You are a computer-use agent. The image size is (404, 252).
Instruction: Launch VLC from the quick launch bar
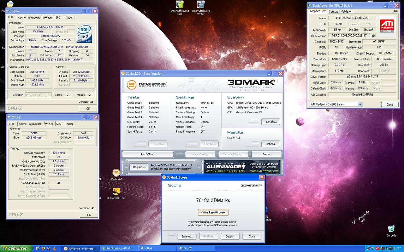(x=54, y=248)
